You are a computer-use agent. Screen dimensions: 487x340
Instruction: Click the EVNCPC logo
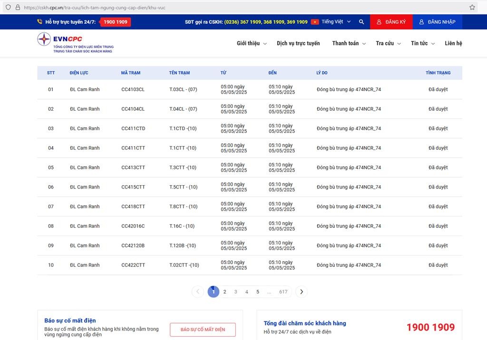75,43
